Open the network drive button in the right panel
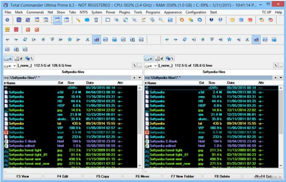The width and height of the screenshot is (286, 182). (170, 59)
